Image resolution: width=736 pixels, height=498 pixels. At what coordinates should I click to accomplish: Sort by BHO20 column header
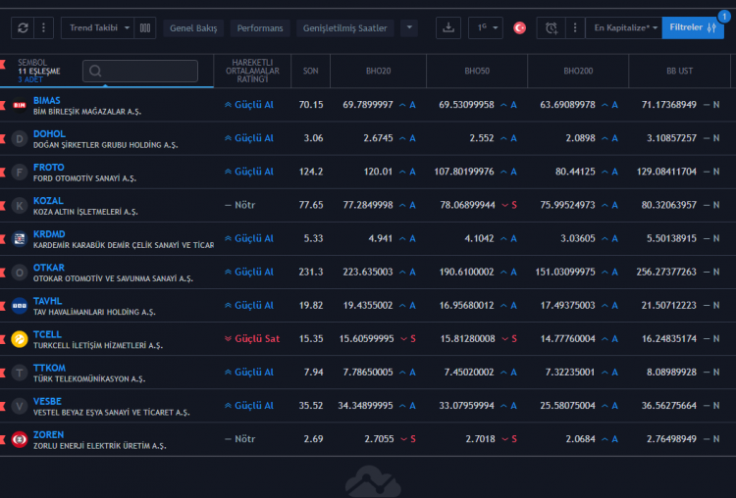click(379, 71)
